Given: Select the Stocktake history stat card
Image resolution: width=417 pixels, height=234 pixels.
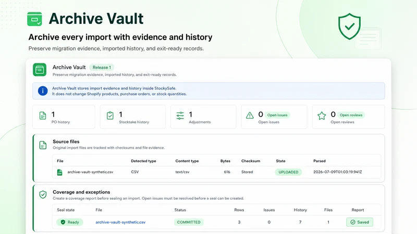Looking at the screenshot, I should pos(133,116).
